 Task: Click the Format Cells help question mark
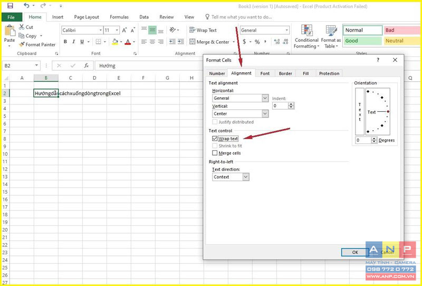378,60
